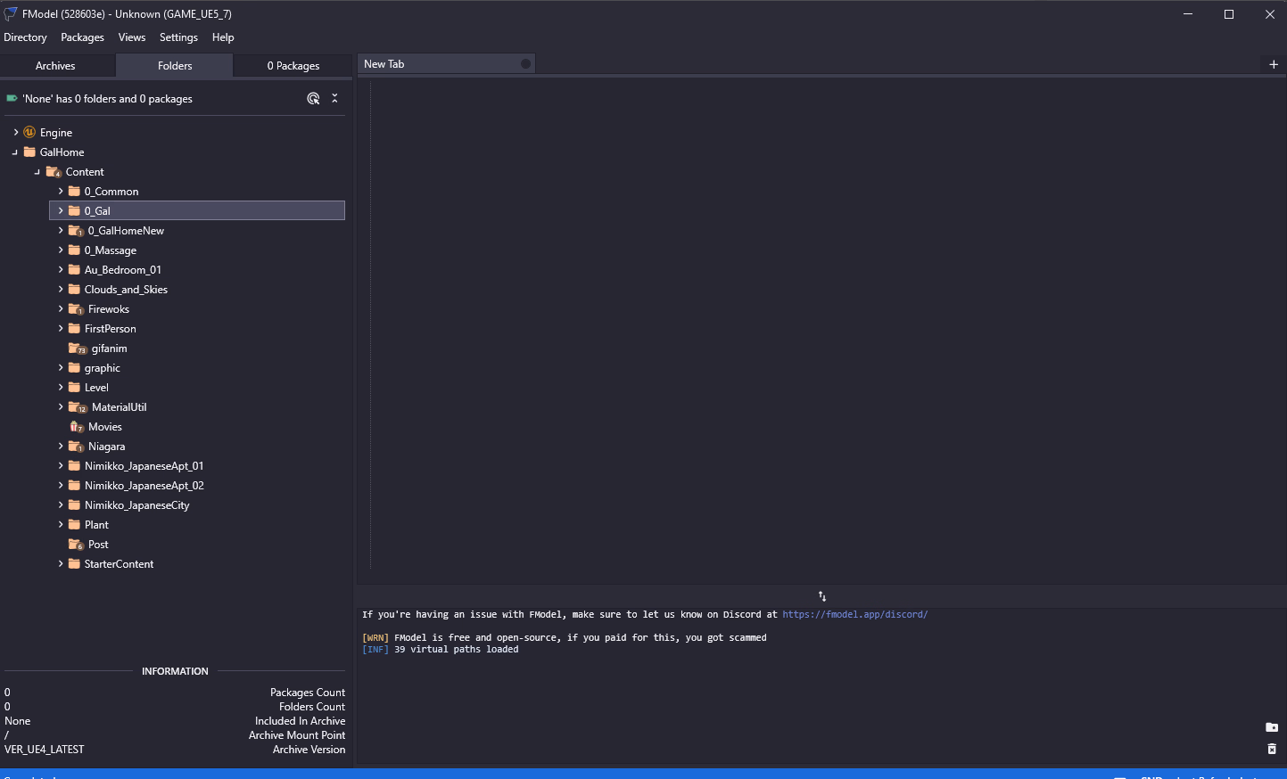Open the output folder via starred folder icon
This screenshot has width=1287, height=779.
(x=1272, y=727)
